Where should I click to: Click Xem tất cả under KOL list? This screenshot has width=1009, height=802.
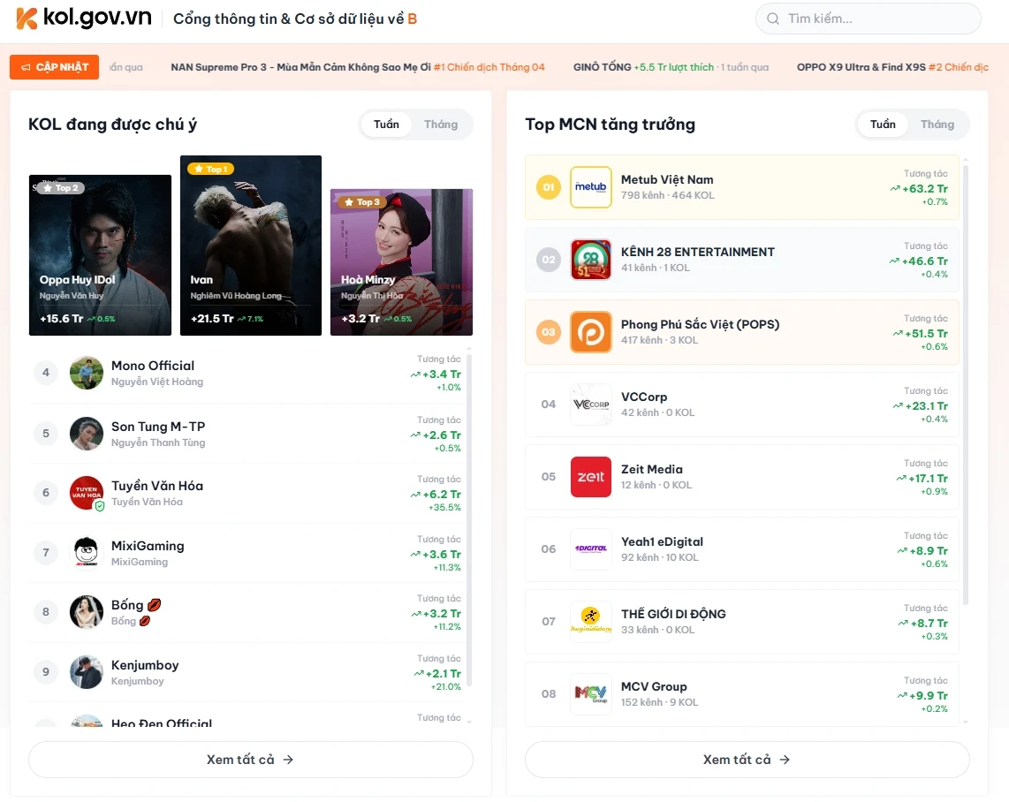(x=250, y=760)
